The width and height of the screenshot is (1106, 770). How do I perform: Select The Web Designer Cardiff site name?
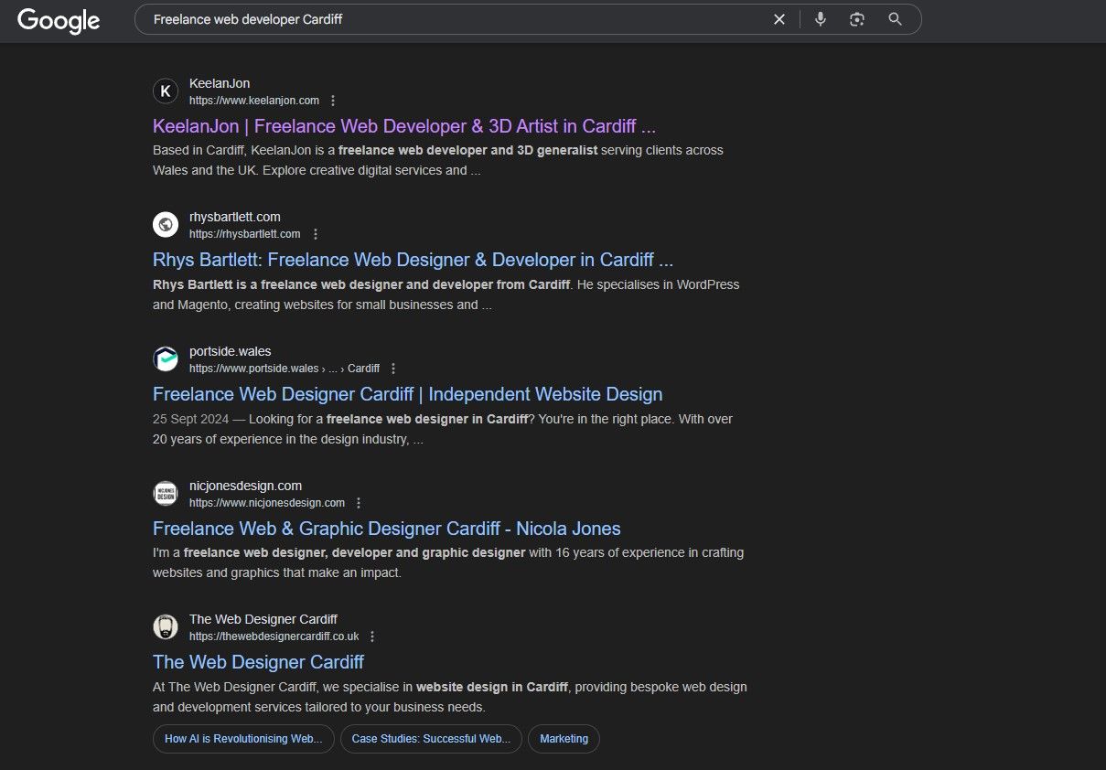(x=263, y=619)
